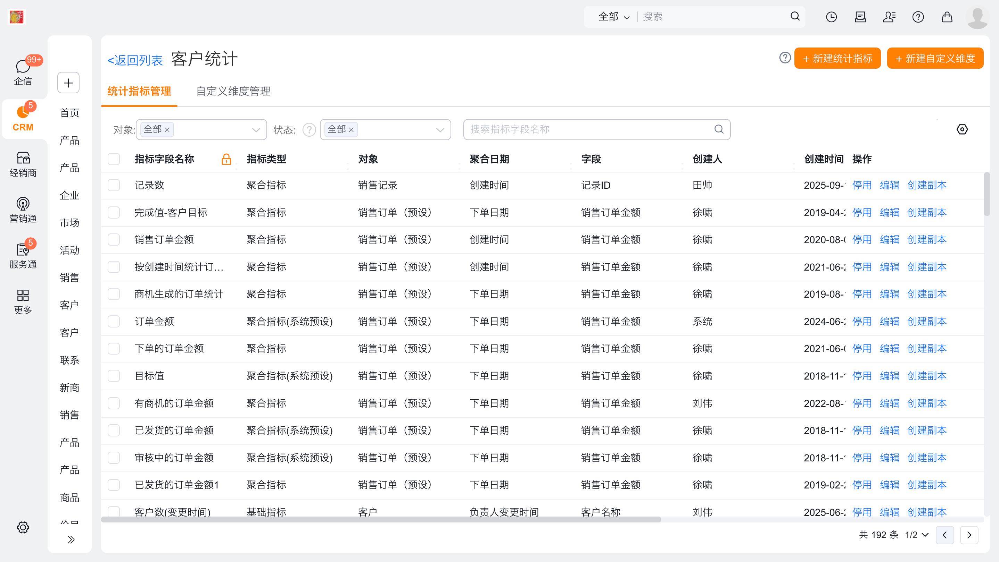This screenshot has width=999, height=562.
Task: Click 返回列表 link
Action: [135, 60]
